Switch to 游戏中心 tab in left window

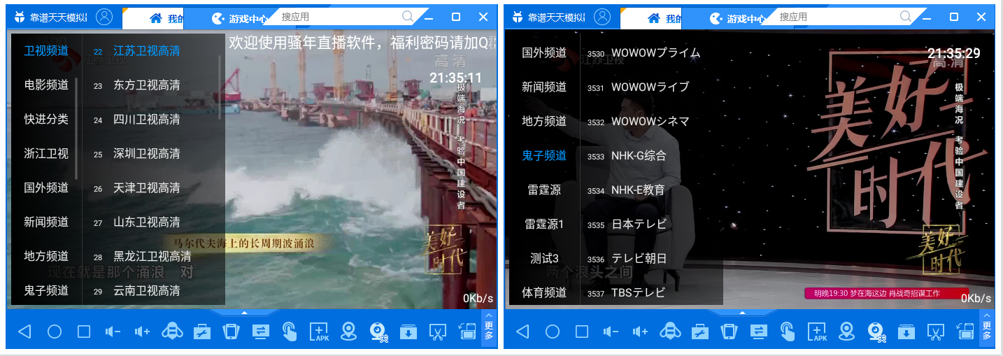coord(239,19)
